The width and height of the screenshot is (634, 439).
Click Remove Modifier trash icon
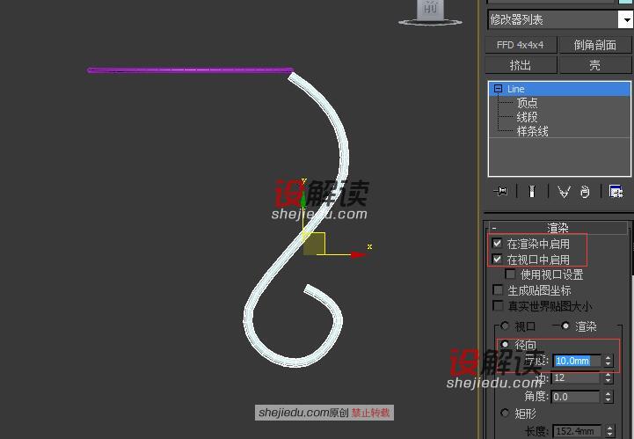tap(585, 192)
